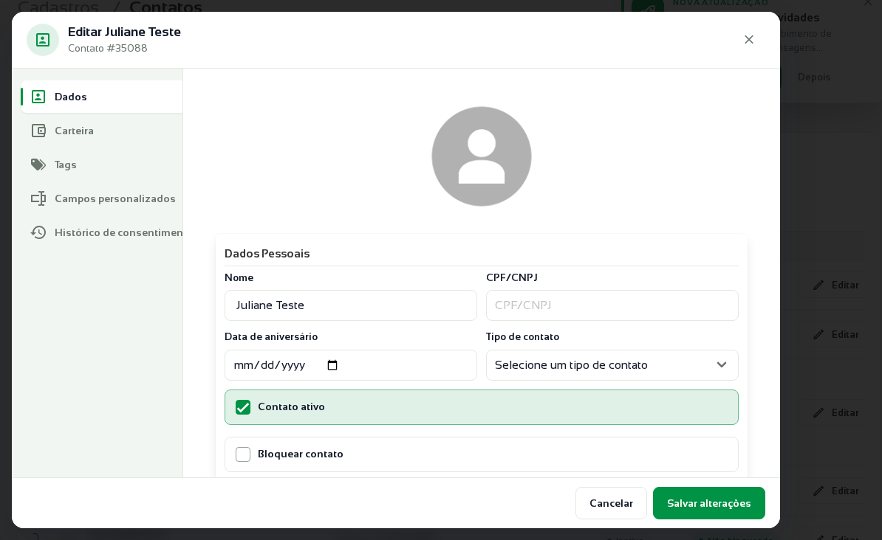The width and height of the screenshot is (882, 540).
Task: Click Salvar alterações button
Action: (708, 503)
